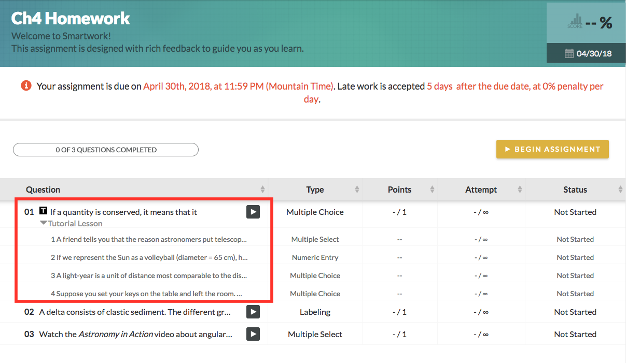This screenshot has height=363, width=626.
Task: Launch question 02 labeling play icon
Action: click(x=253, y=312)
